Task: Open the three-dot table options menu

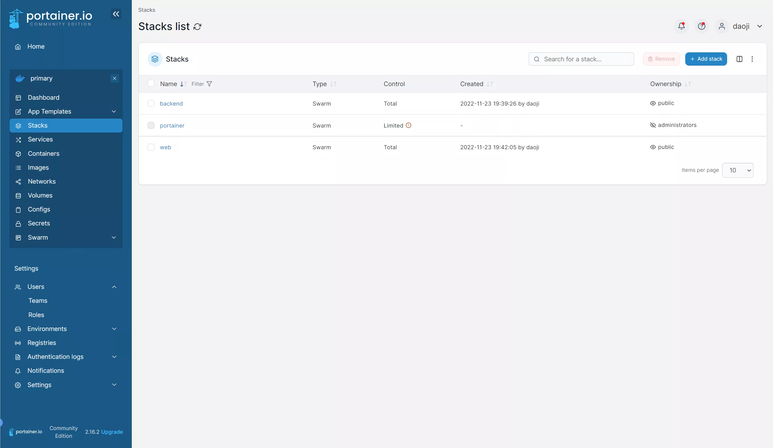Action: tap(752, 59)
